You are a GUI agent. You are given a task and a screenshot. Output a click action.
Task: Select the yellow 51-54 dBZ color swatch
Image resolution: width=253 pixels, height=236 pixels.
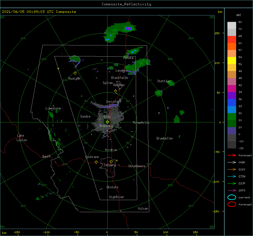232,60
